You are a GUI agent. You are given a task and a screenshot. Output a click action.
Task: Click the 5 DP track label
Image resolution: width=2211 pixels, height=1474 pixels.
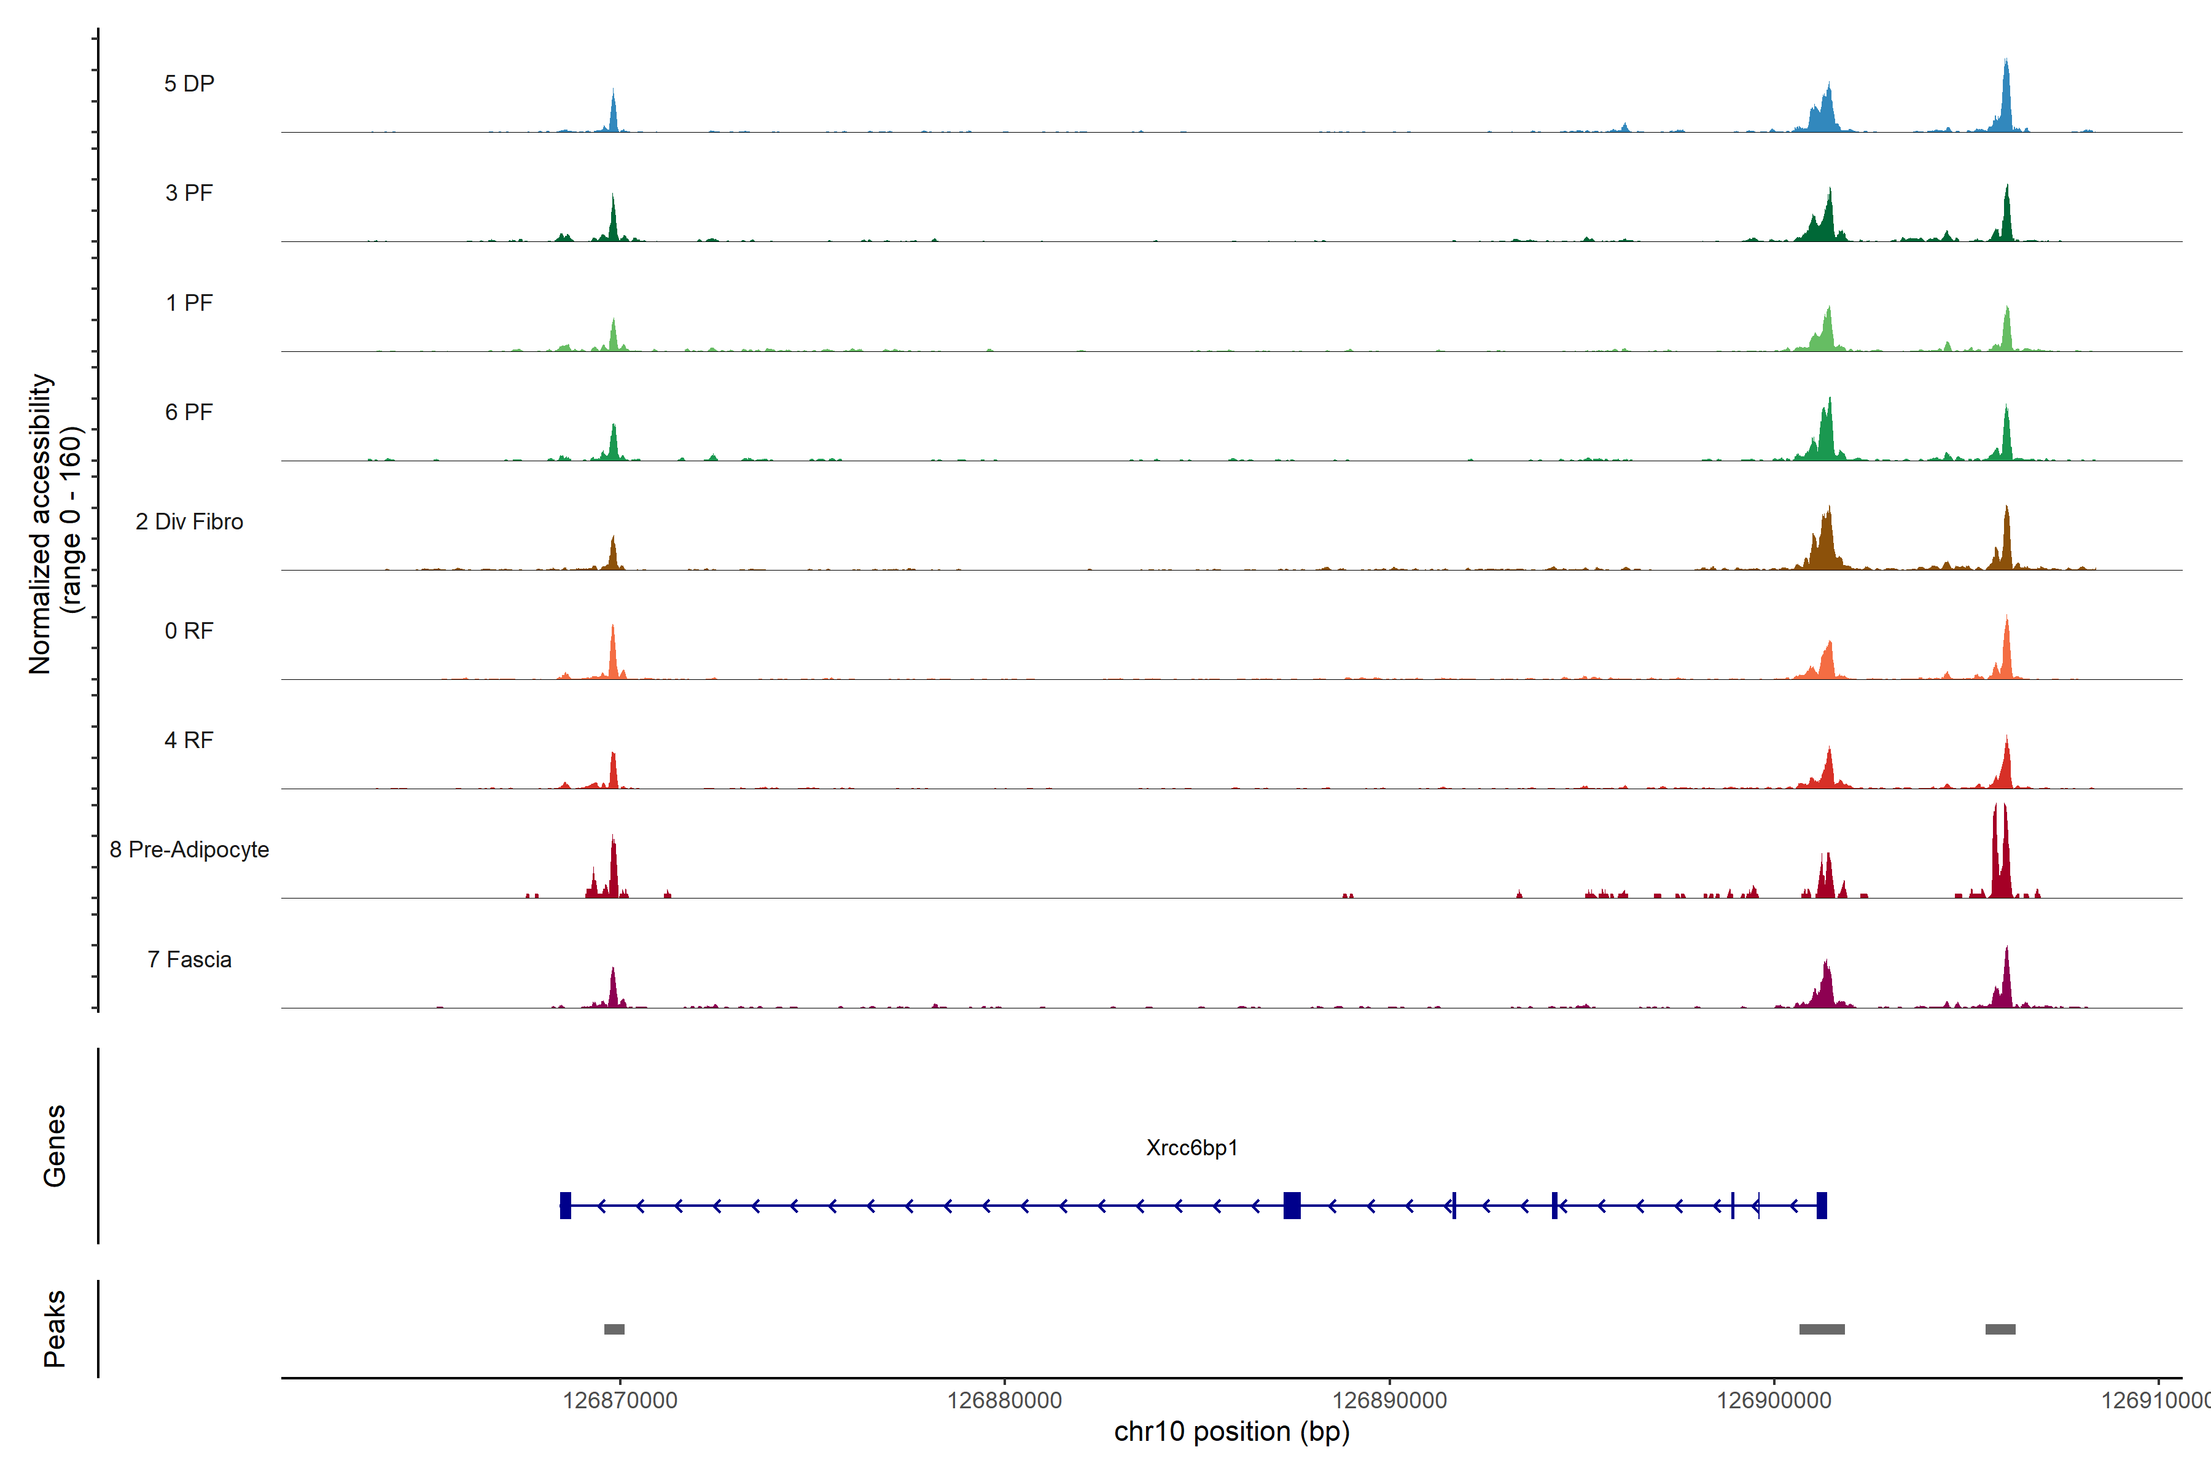(189, 84)
